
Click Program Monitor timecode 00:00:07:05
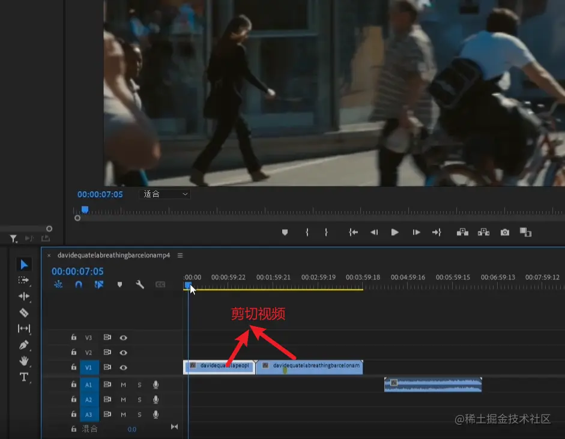(100, 194)
